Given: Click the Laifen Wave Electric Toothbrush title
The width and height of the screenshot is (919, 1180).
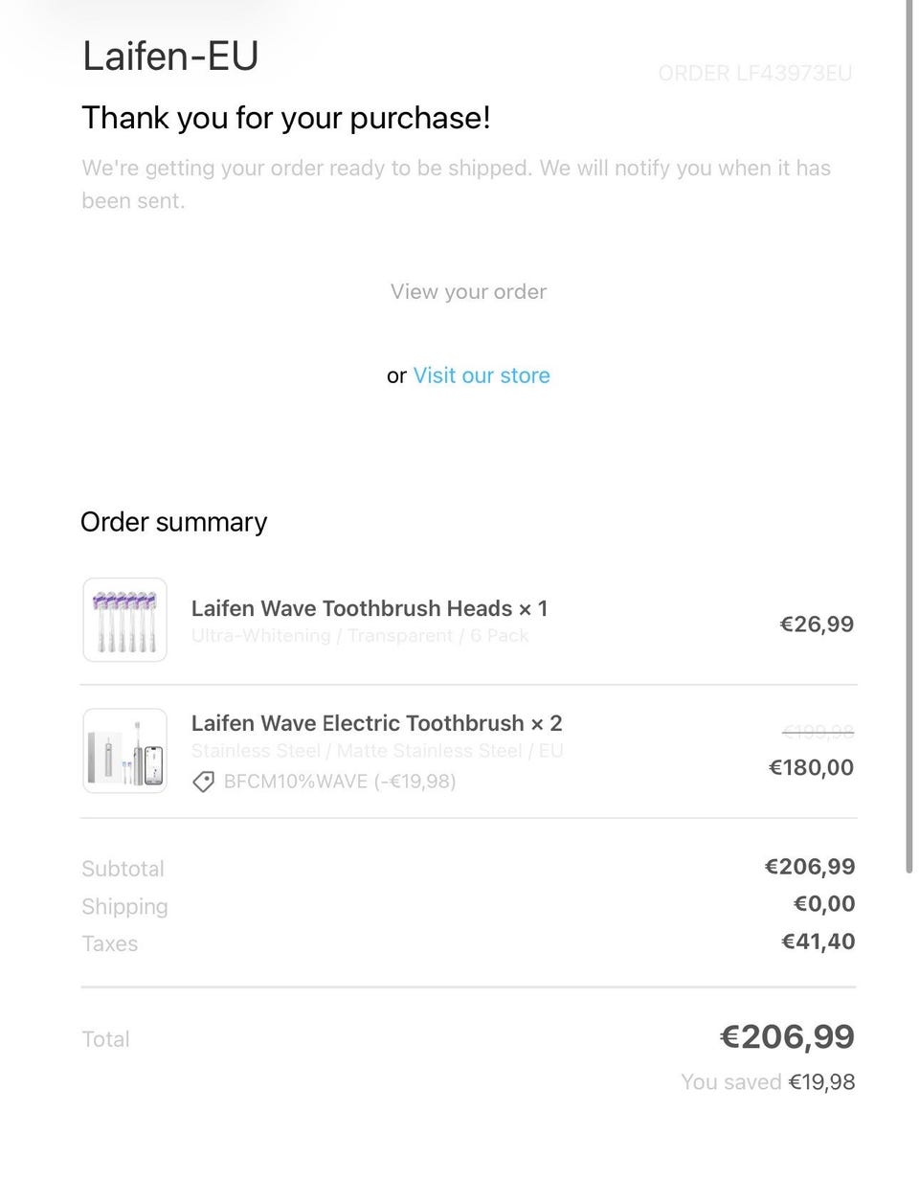Looking at the screenshot, I should coord(376,723).
